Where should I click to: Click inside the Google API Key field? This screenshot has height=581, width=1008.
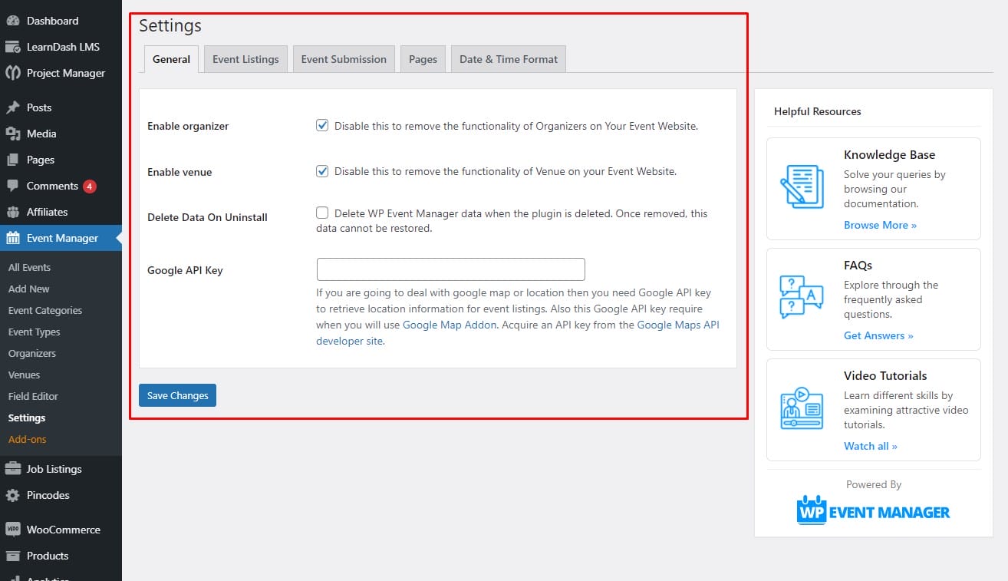[x=450, y=269]
